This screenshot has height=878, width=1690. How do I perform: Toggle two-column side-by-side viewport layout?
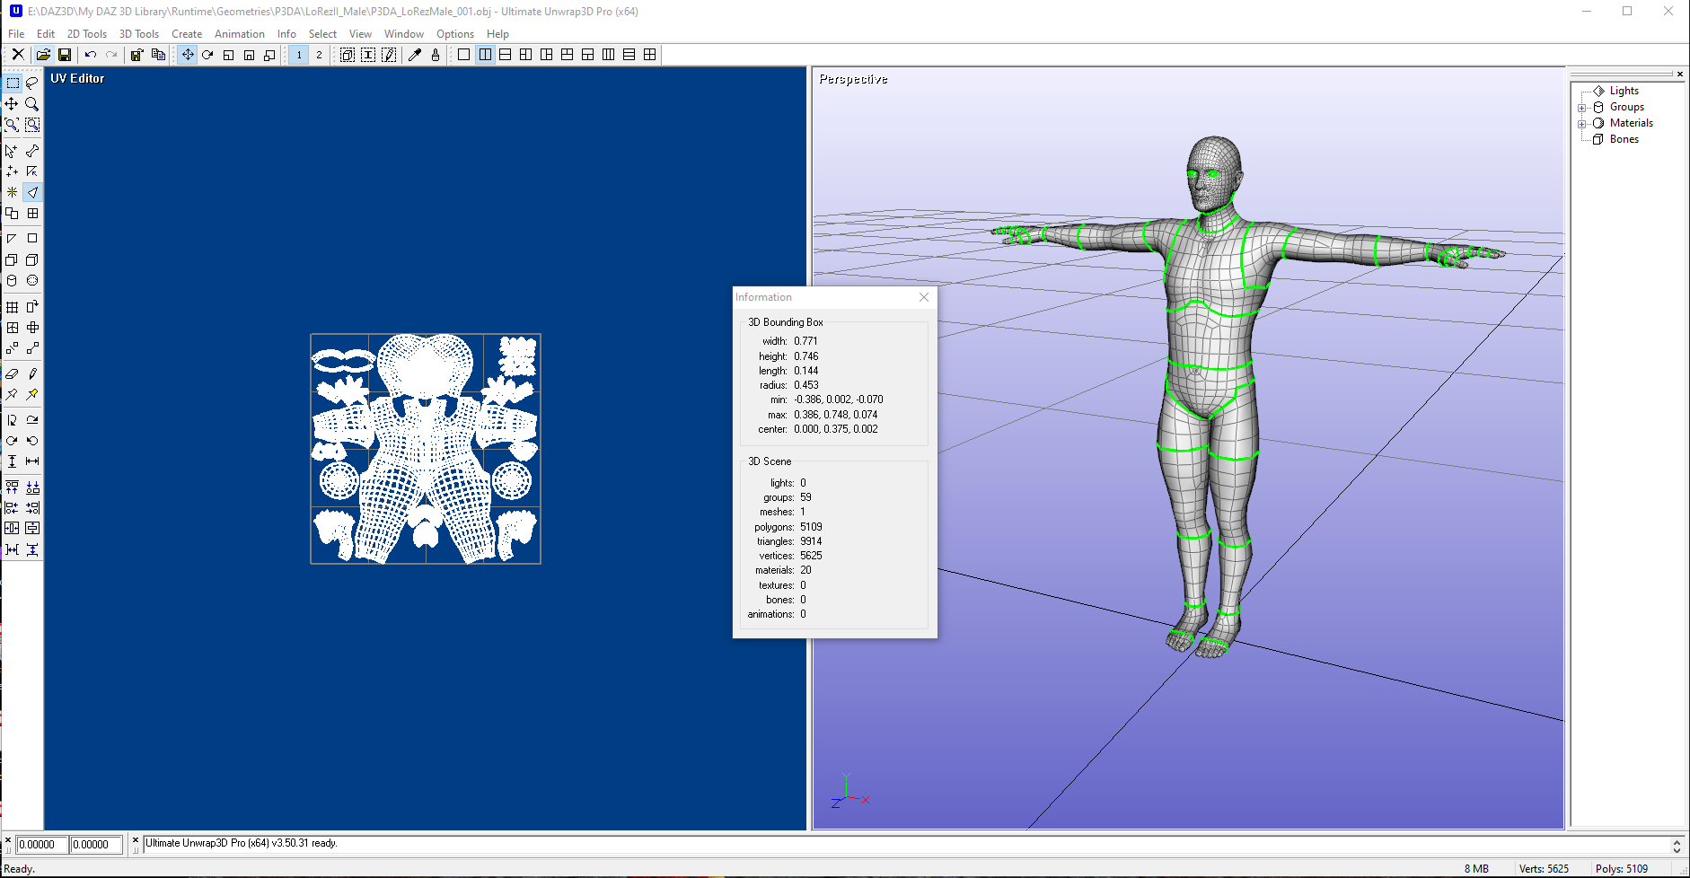pos(485,55)
